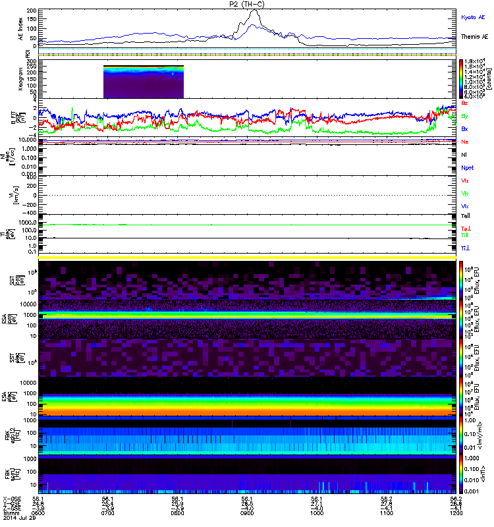Select the green Viy velocity legend label
Image resolution: width=494 pixels, height=527 pixels.
pos(465,194)
